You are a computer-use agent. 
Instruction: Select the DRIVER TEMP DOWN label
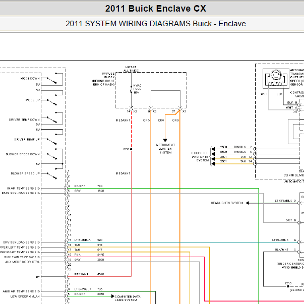pyautogui.click(x=24, y=120)
